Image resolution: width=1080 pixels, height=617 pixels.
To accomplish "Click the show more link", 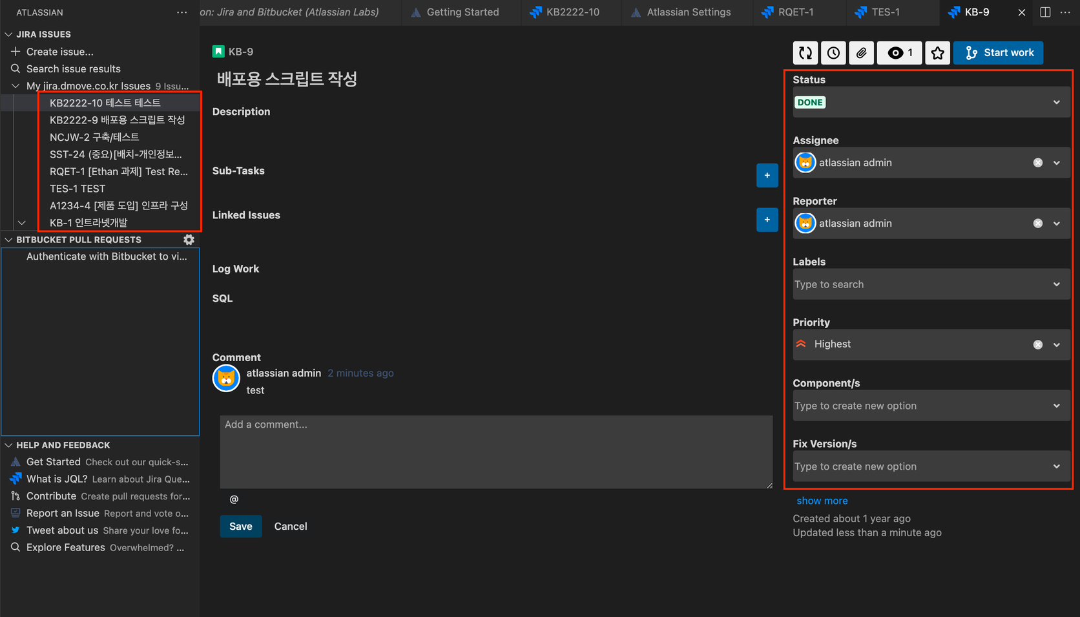I will [x=822, y=500].
